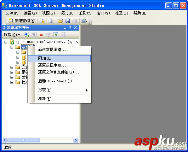The height and width of the screenshot is (152, 188).
Task: Choose 还原数据库(R)... from context menu
Action: (59, 65)
